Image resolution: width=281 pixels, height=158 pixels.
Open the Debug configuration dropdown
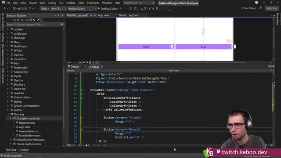pos(45,8)
